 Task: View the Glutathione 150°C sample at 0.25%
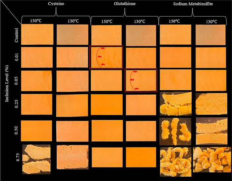tap(107, 105)
